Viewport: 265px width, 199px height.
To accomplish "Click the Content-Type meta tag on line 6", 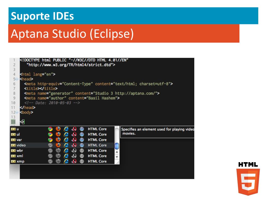I will click(98, 84).
